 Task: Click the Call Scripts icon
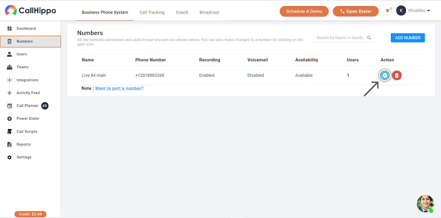click(x=10, y=131)
